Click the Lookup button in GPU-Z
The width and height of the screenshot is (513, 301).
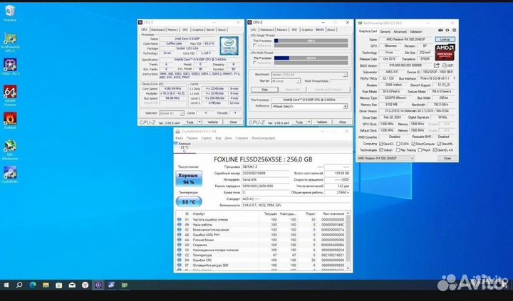point(445,39)
